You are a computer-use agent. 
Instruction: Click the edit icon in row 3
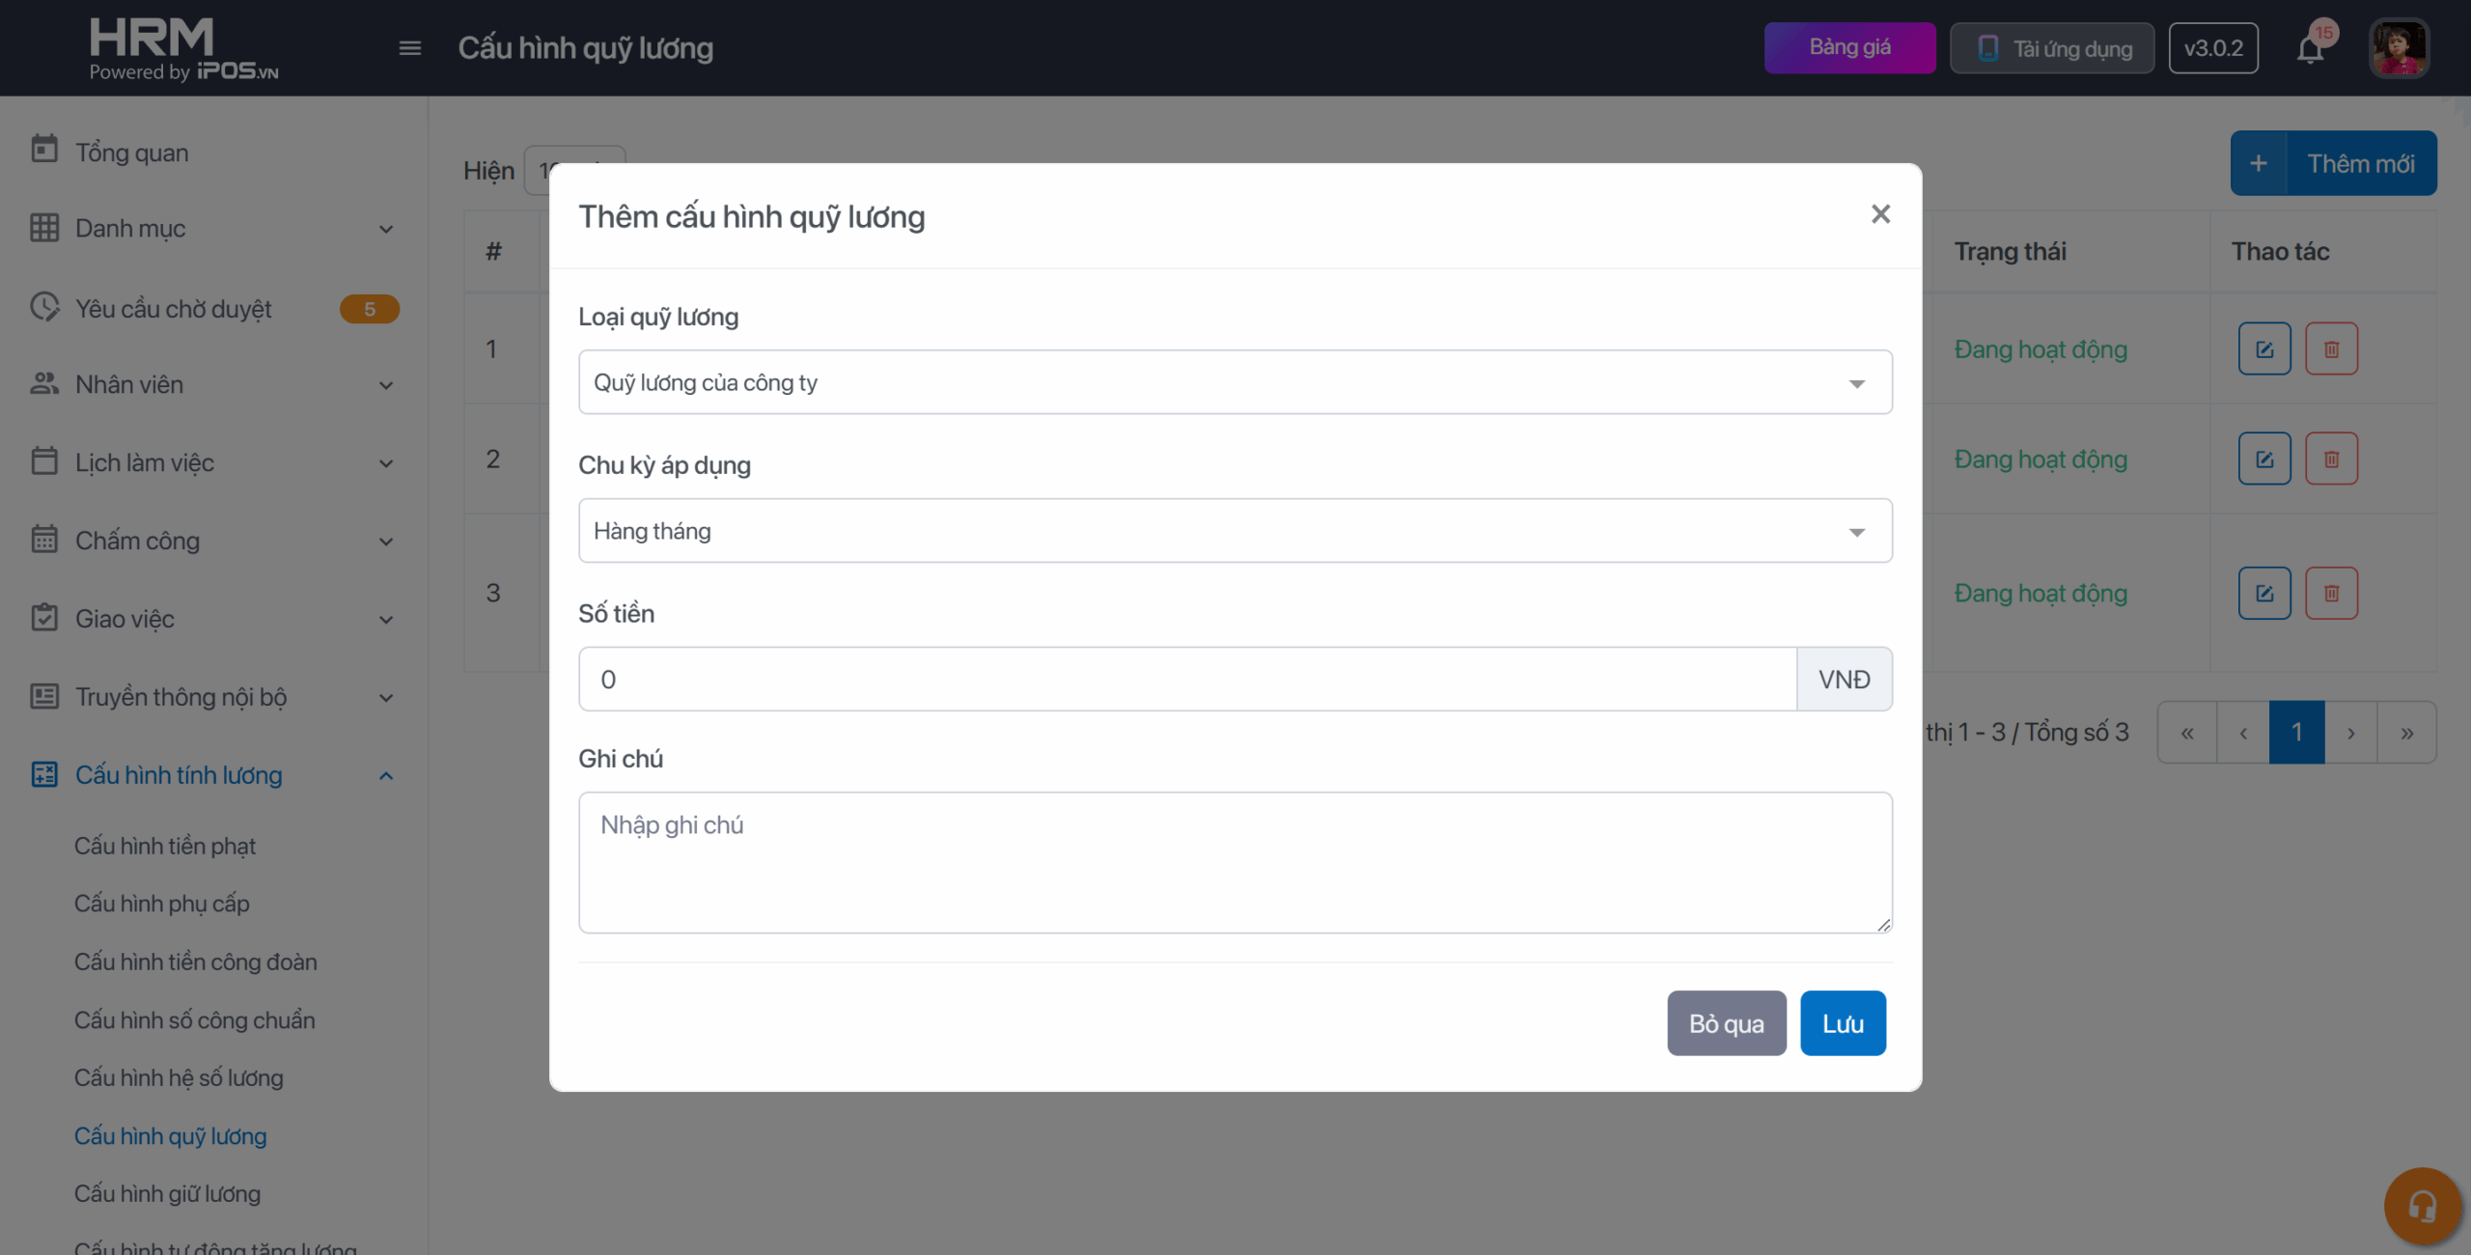(2263, 593)
